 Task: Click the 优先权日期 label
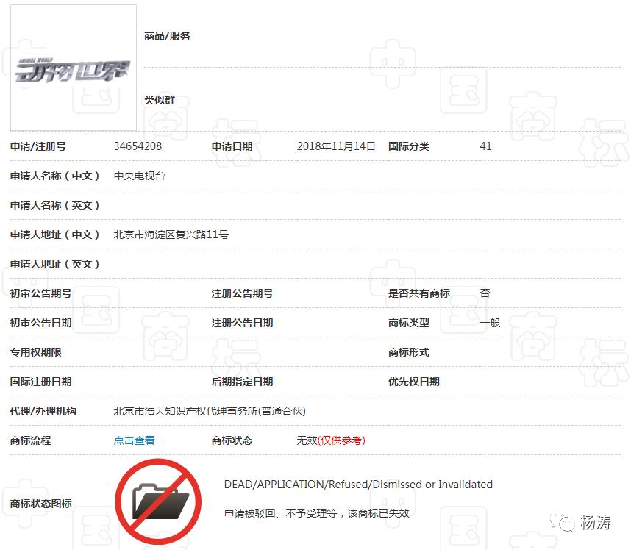click(414, 382)
